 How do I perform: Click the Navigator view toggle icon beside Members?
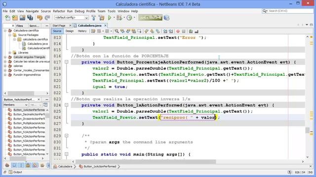click(x=45, y=105)
